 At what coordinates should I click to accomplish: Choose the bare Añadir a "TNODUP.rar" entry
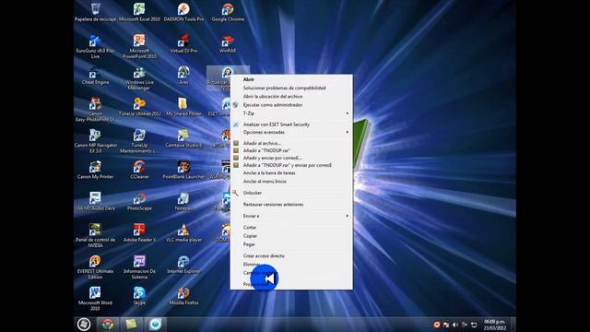point(291,150)
